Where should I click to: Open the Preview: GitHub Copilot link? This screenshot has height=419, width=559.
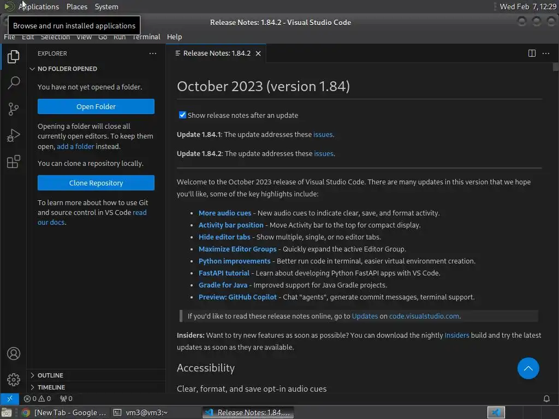(237, 297)
